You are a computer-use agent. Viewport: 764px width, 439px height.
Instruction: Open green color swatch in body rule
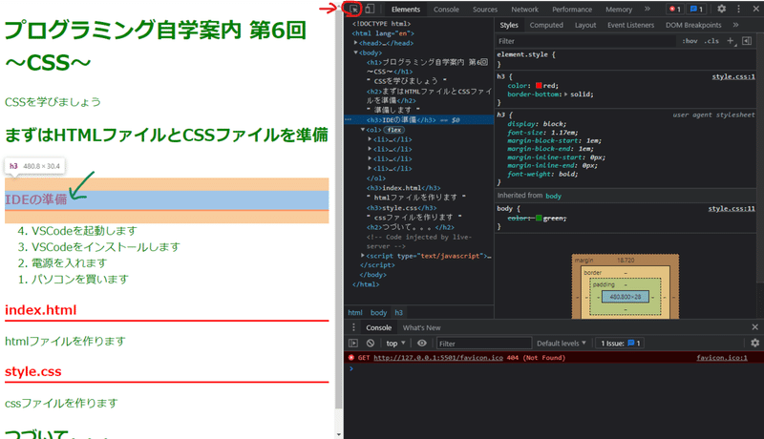point(539,218)
